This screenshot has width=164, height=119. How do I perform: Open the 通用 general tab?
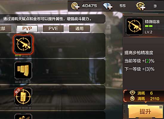tap(79, 29)
